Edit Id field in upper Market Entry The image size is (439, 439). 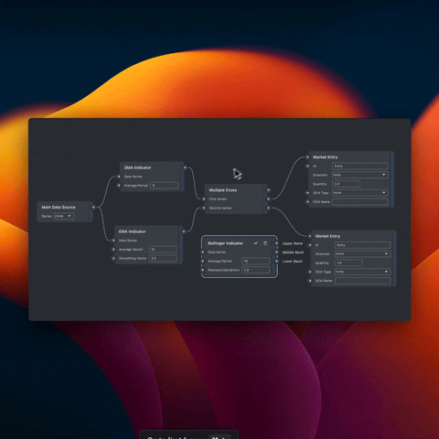(x=360, y=166)
